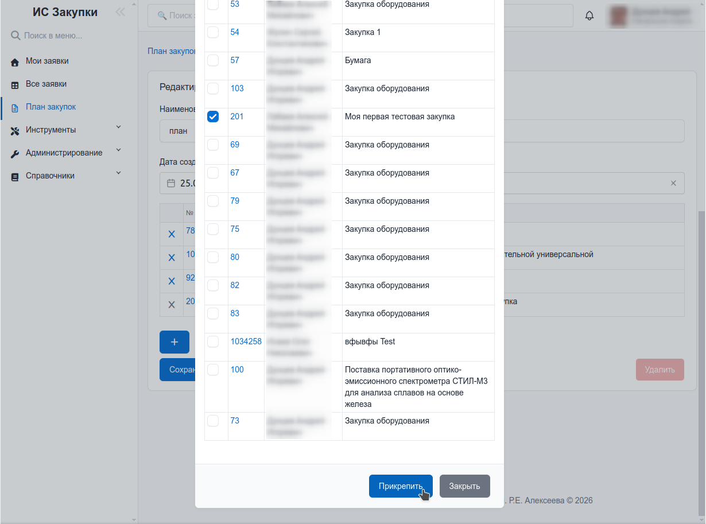Tick the checkbox for request 100

tap(213, 370)
